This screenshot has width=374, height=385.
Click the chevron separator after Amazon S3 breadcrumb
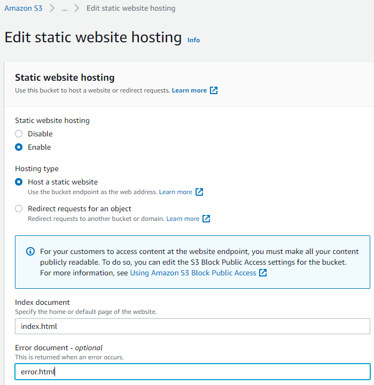pos(52,8)
